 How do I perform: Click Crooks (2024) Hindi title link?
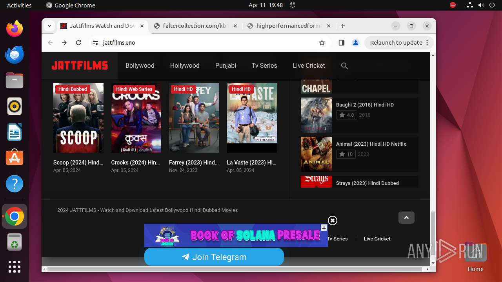(136, 163)
